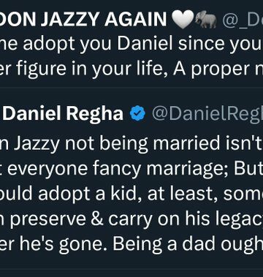Screen dimensions: 263x277
Task: Click the blue verified badge beside Daniel Regha
Action: (137, 113)
